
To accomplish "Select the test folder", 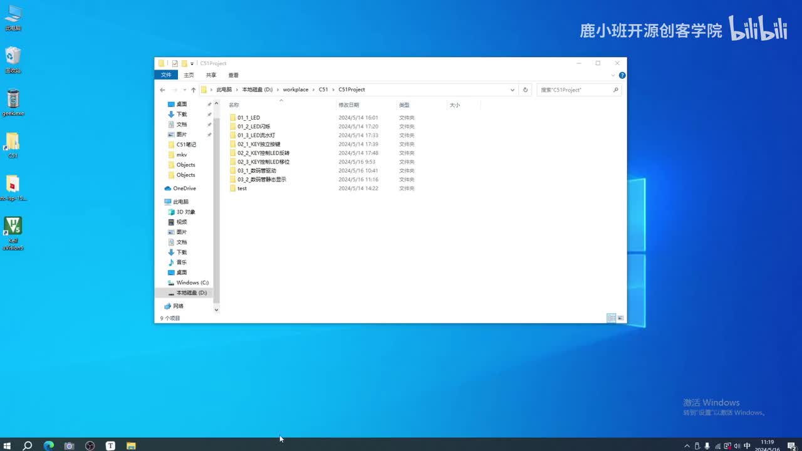I will [241, 188].
